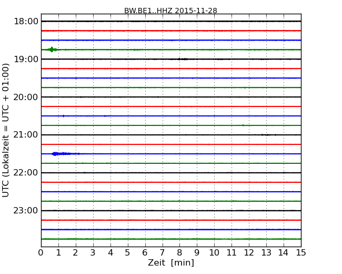
Task: Click the 20:00 time axis label
Action: pos(26,97)
